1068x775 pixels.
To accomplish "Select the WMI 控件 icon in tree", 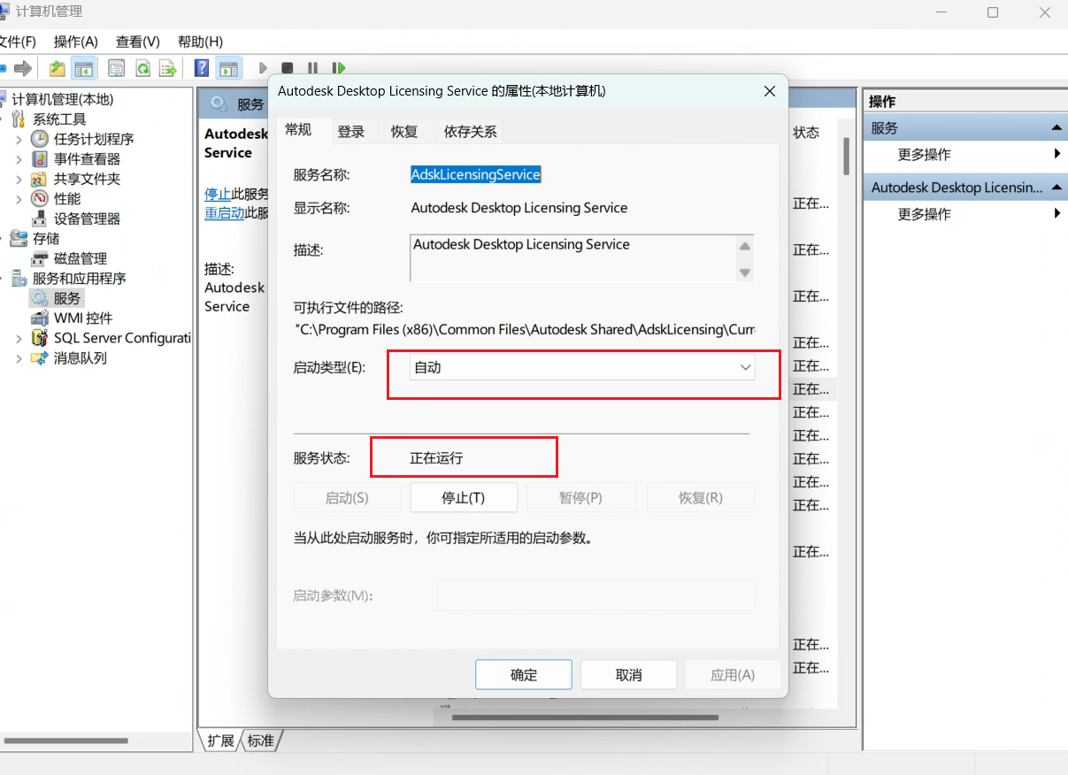I will point(40,318).
